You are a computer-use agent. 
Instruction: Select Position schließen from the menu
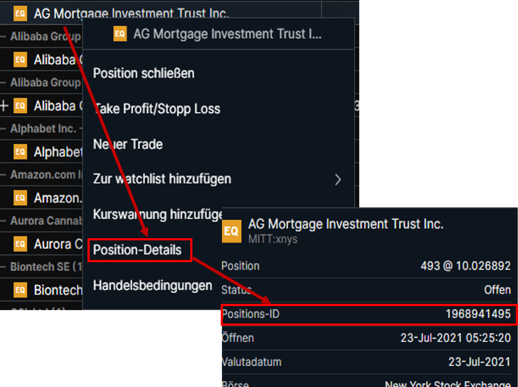[144, 73]
